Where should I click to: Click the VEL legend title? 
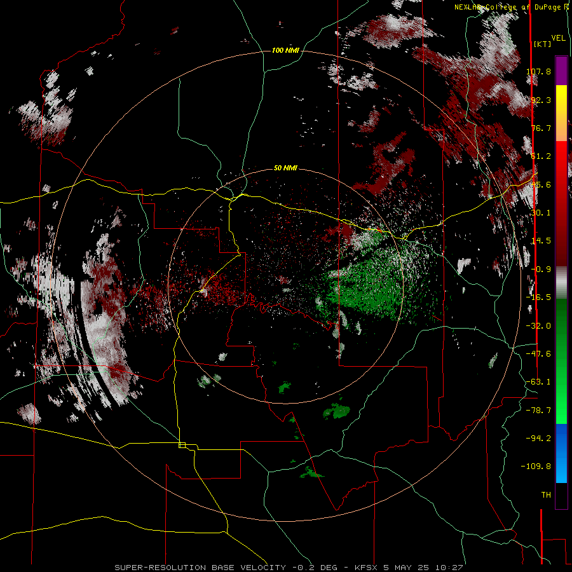coord(559,38)
